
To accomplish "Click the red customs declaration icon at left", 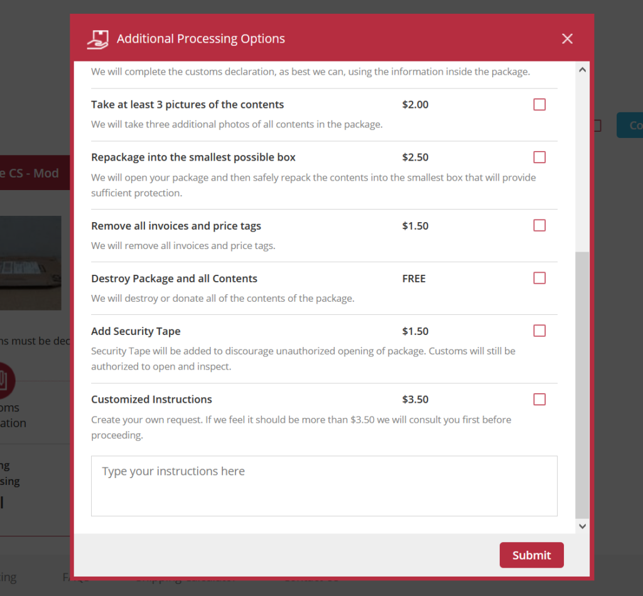I will pos(6,380).
